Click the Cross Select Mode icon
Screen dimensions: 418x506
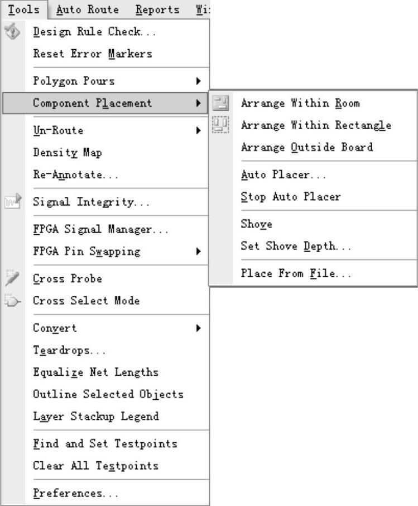(12, 301)
